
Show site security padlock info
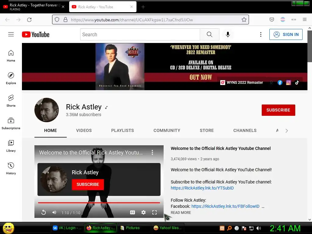point(66,20)
